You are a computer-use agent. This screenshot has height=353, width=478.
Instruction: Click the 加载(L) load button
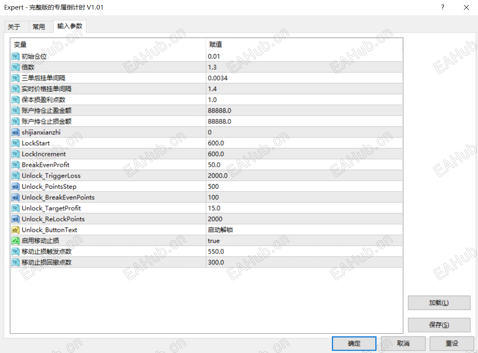[439, 303]
